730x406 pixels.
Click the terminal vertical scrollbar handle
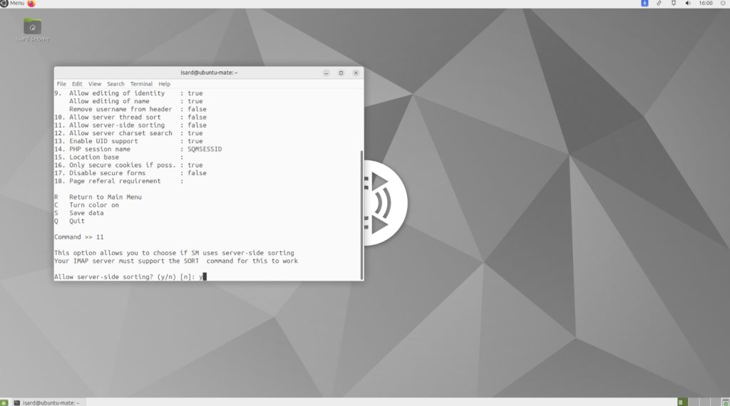(x=361, y=215)
